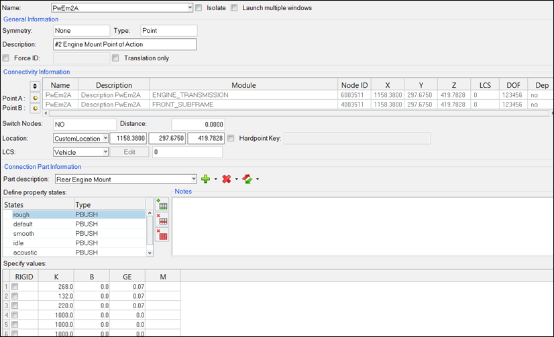Click the Point B yellow node selector

coord(35,108)
